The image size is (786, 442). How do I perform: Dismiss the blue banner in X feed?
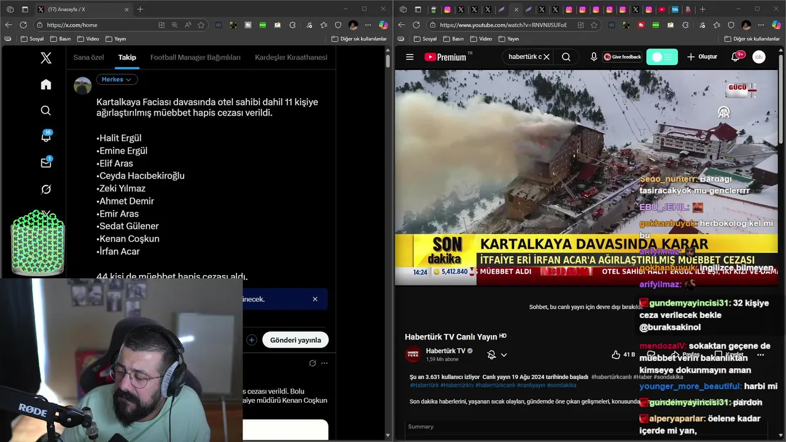click(315, 299)
